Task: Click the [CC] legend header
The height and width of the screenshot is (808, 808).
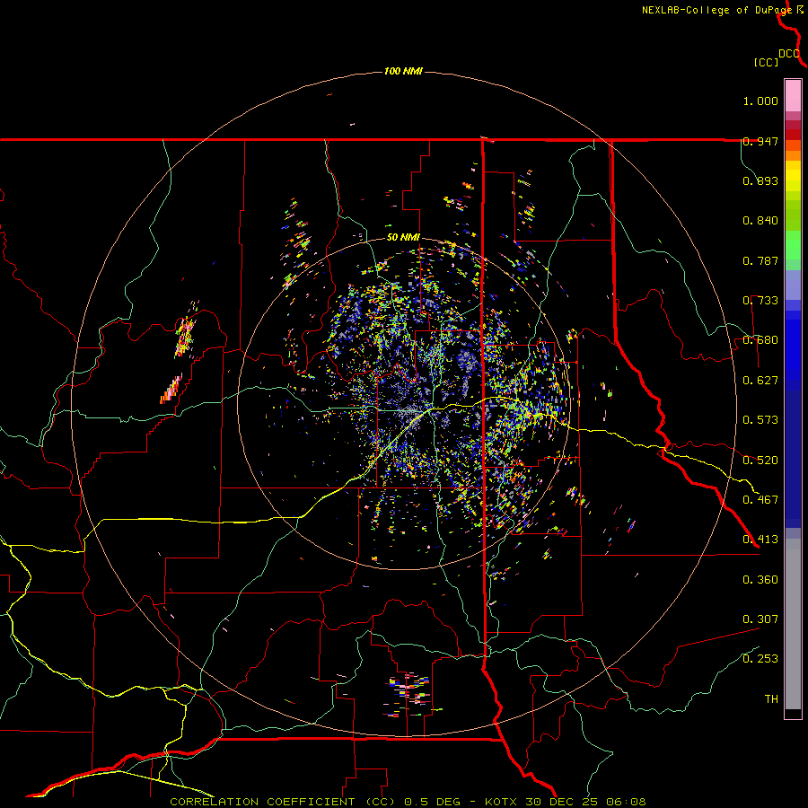Action: pos(766,62)
